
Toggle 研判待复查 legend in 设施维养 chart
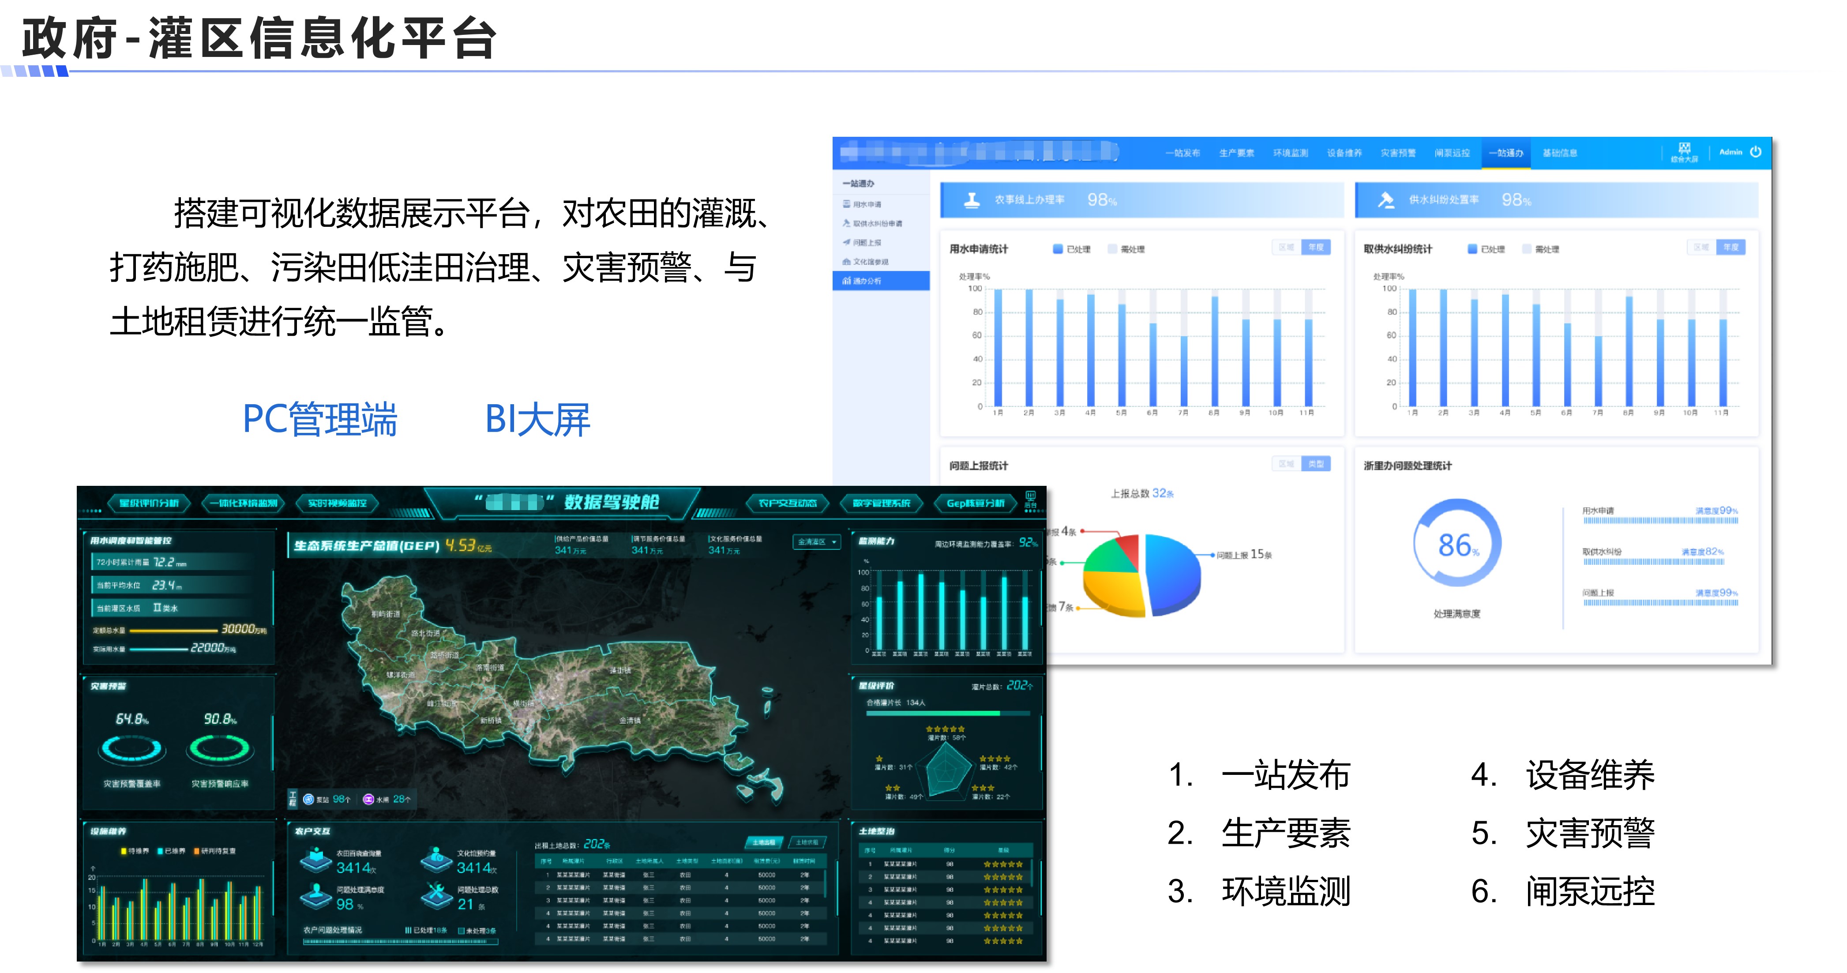(x=214, y=851)
